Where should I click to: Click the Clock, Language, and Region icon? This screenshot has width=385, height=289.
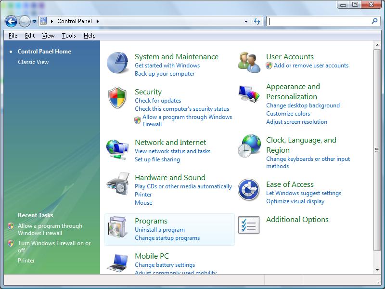[249, 146]
